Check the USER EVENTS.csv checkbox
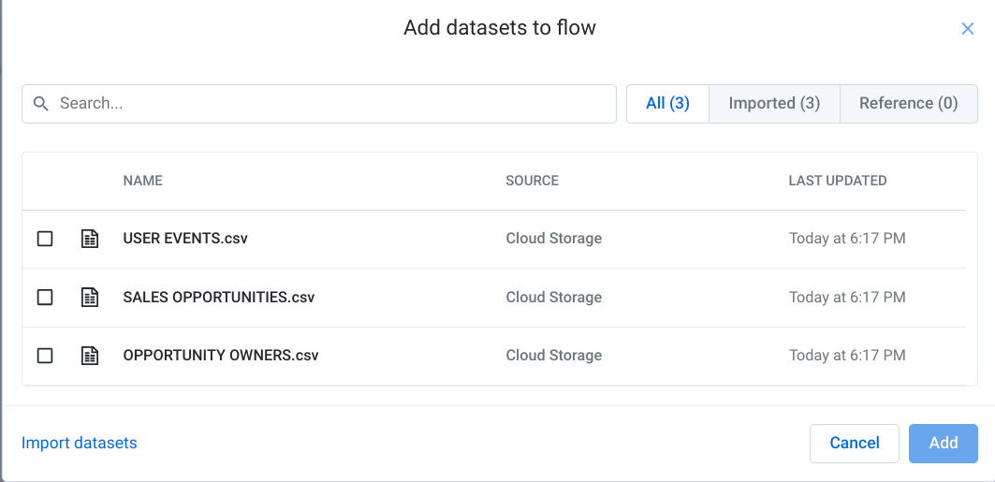Image resolution: width=995 pixels, height=482 pixels. (x=44, y=239)
